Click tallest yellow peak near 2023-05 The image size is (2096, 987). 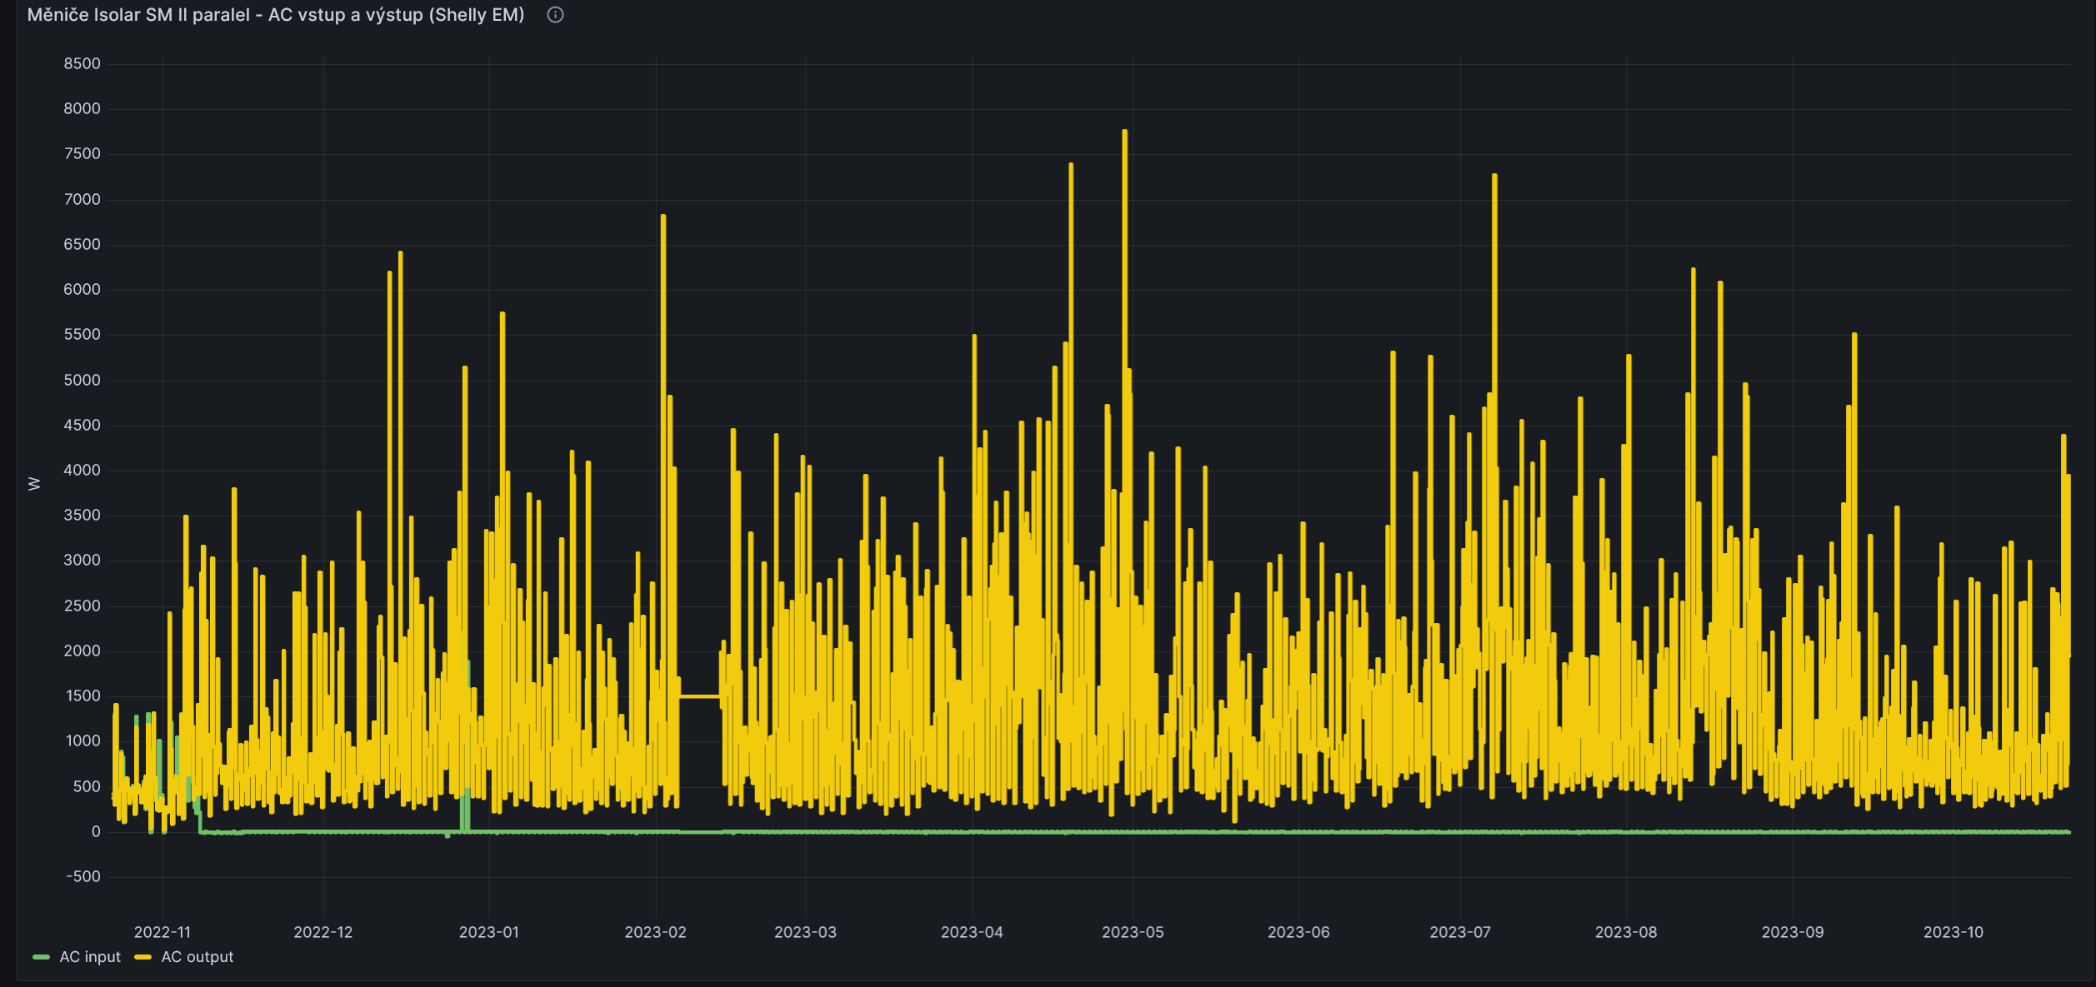click(x=1124, y=133)
